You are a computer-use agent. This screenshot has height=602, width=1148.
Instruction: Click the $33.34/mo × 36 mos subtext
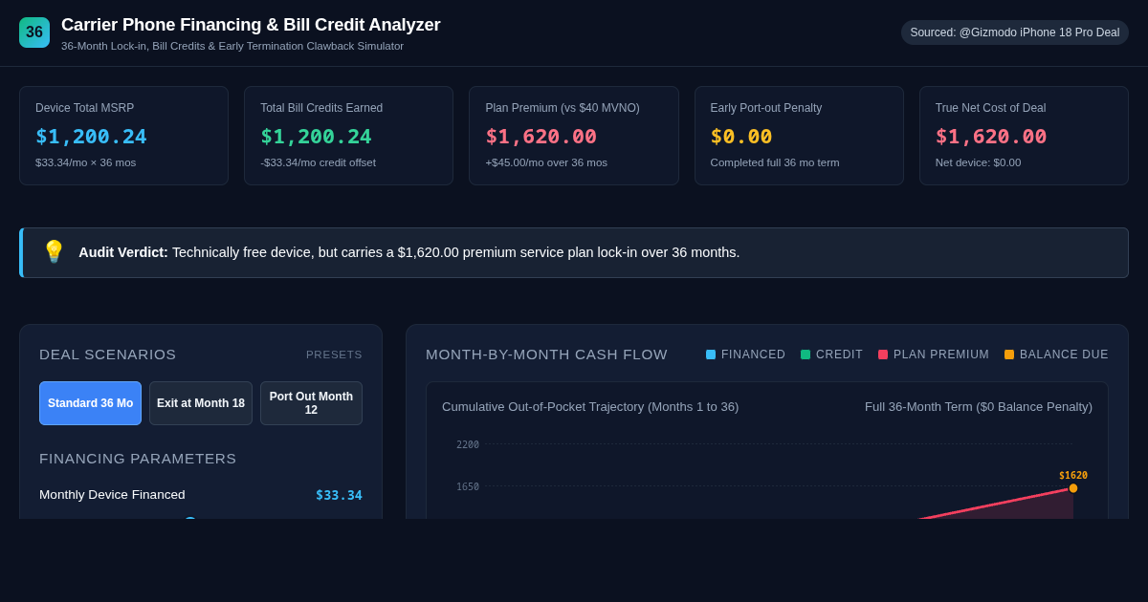tap(86, 162)
